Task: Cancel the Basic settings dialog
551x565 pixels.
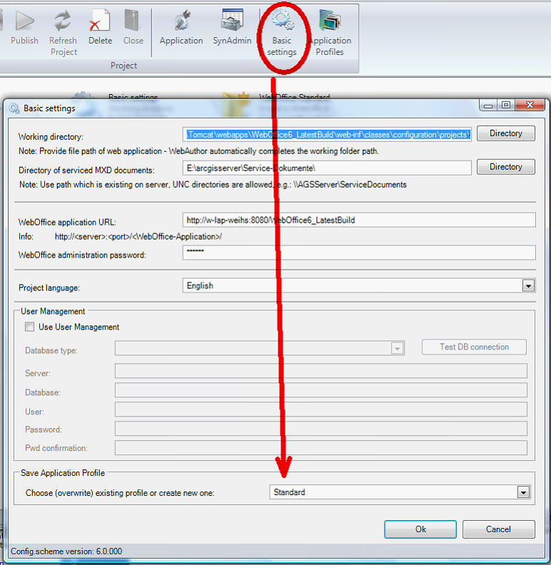Action: point(498,529)
